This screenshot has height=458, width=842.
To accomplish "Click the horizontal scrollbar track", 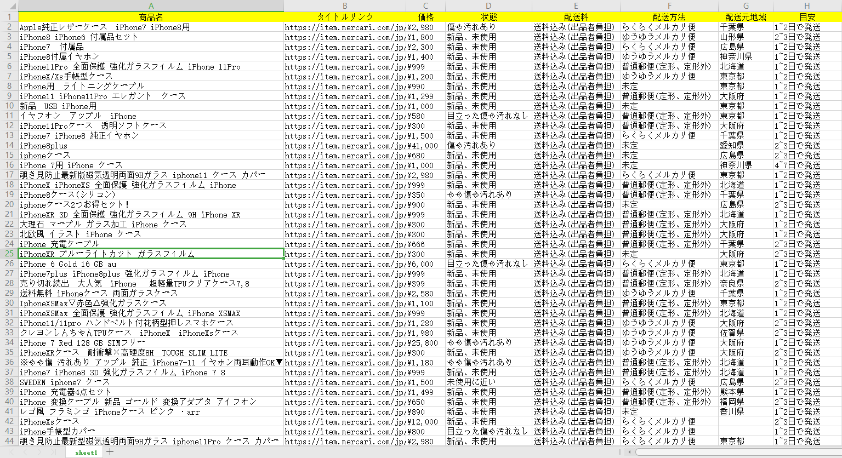I will coord(735,452).
